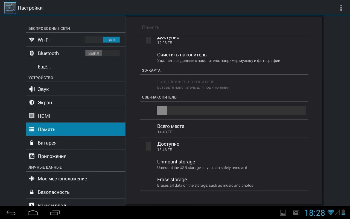Tap the picture notification icon

coord(283,213)
